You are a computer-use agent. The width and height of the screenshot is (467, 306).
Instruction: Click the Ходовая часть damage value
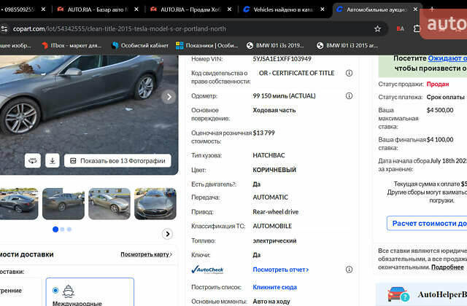pyautogui.click(x=274, y=110)
